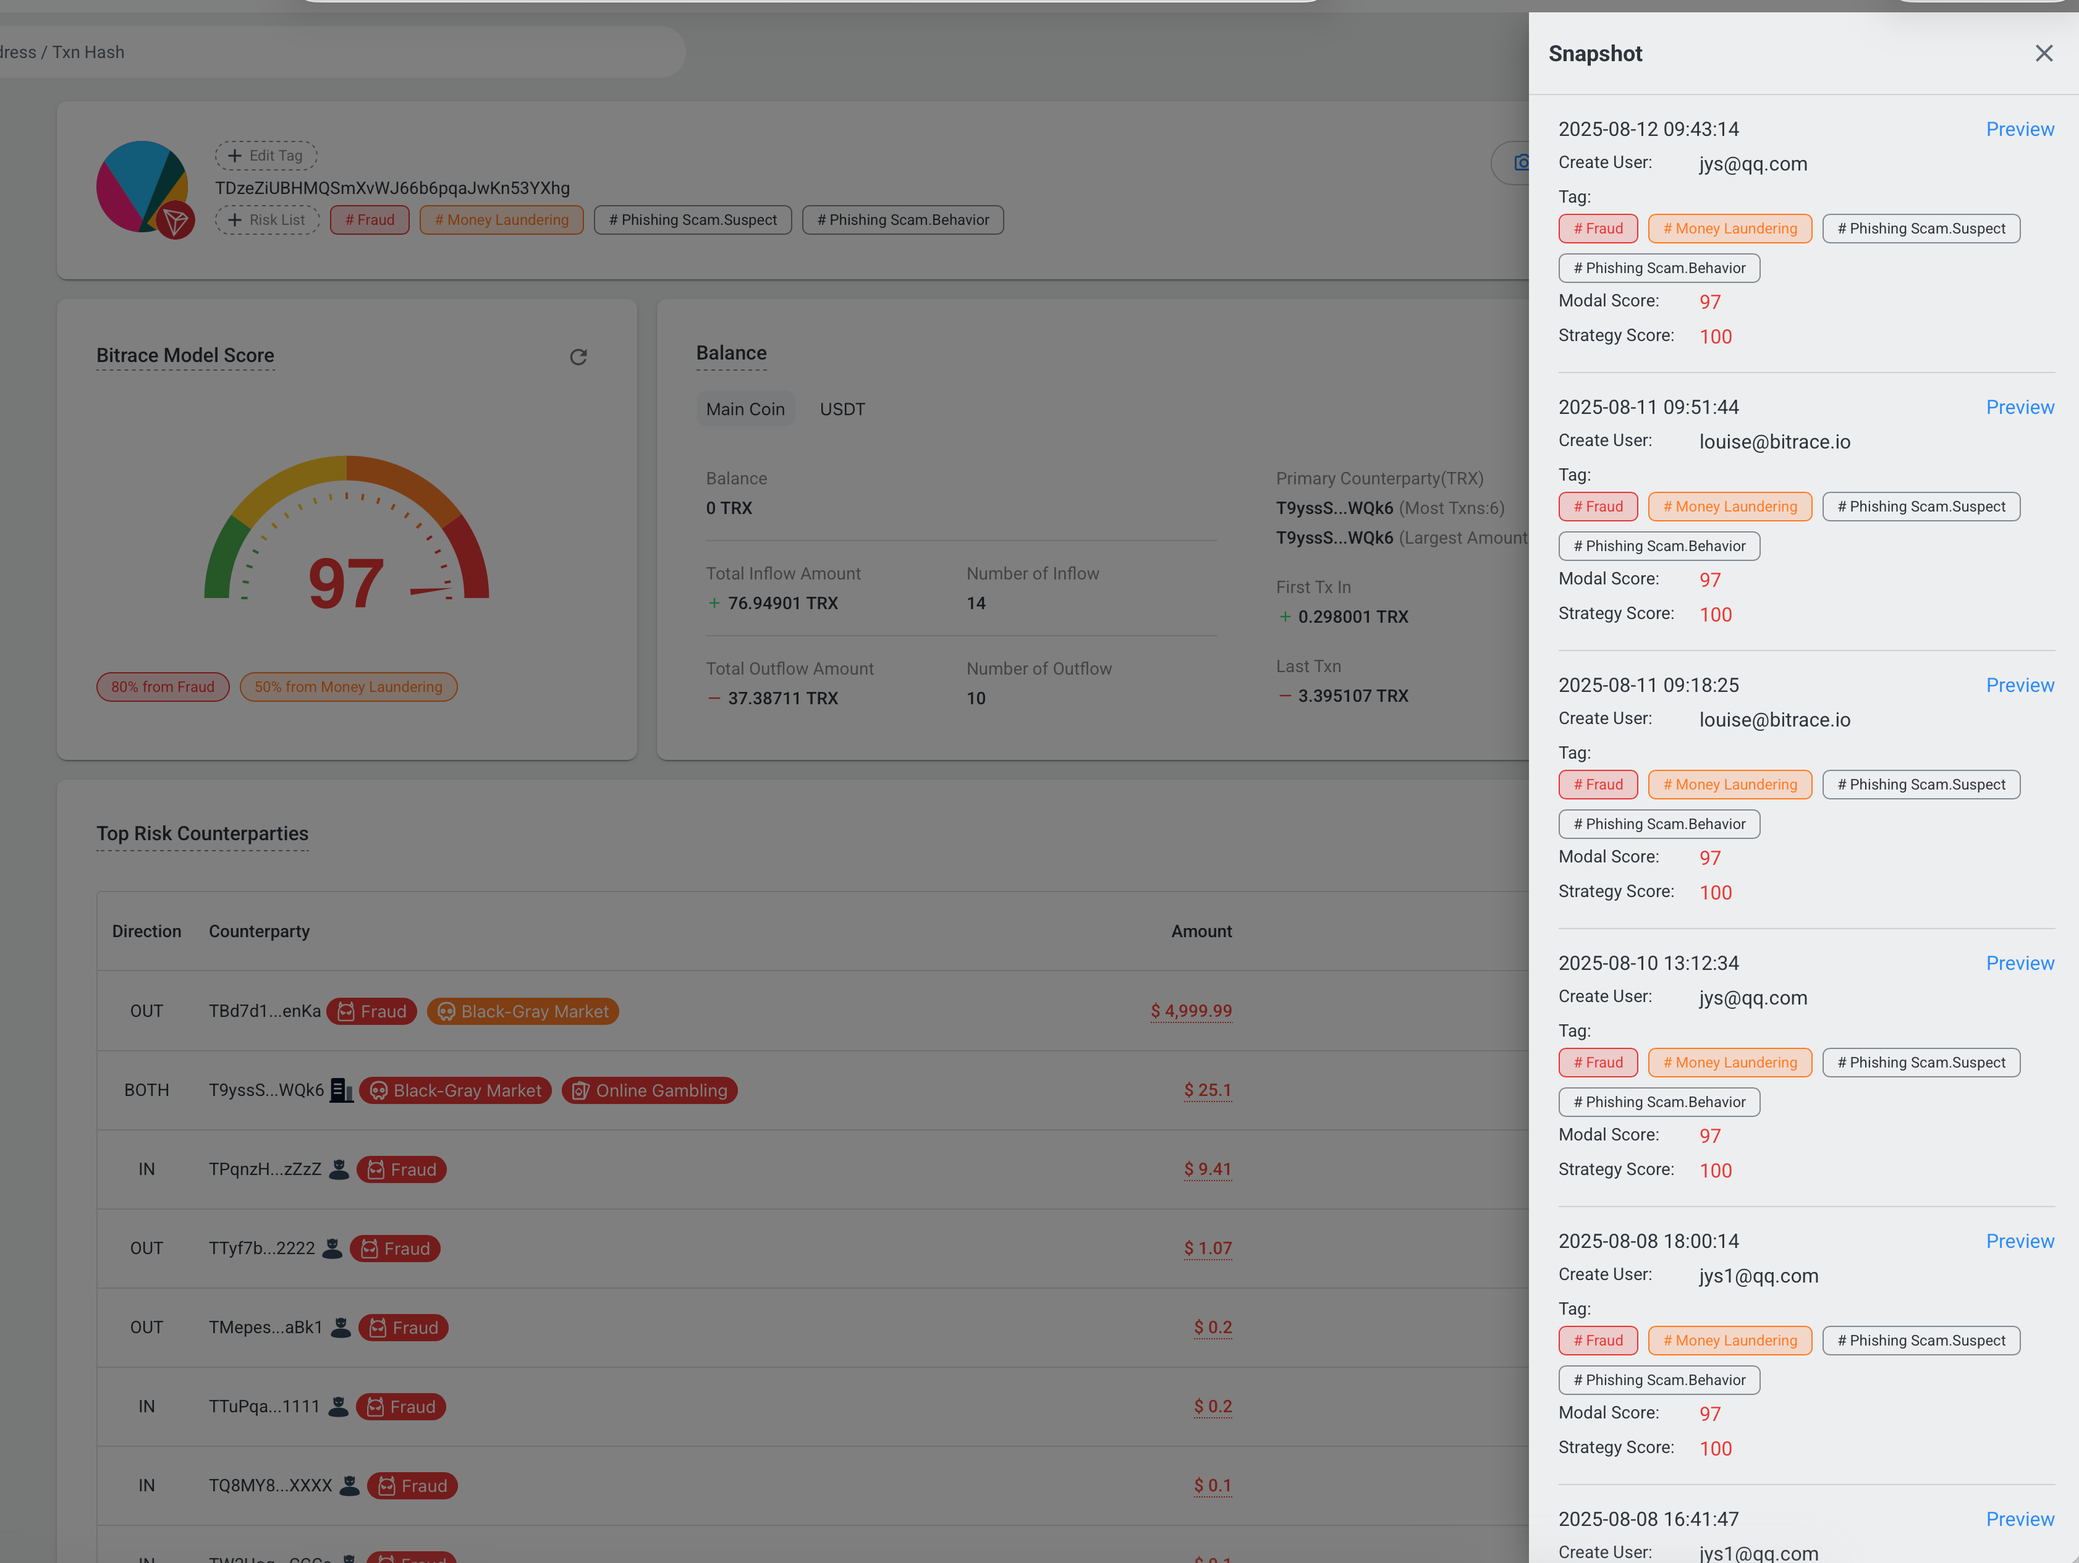
Task: Click the person icon beside TQ8MY8...XXXX
Action: click(x=349, y=1485)
